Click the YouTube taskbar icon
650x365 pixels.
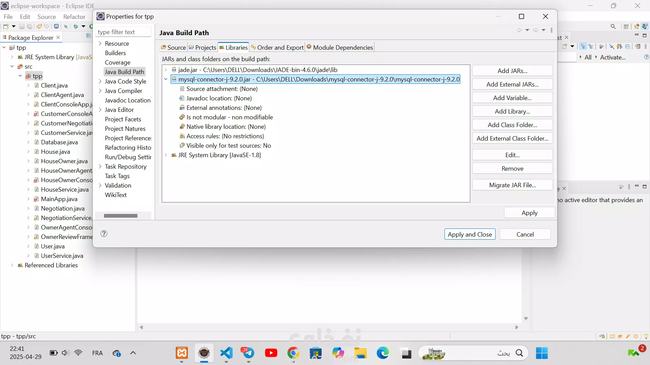click(x=271, y=353)
